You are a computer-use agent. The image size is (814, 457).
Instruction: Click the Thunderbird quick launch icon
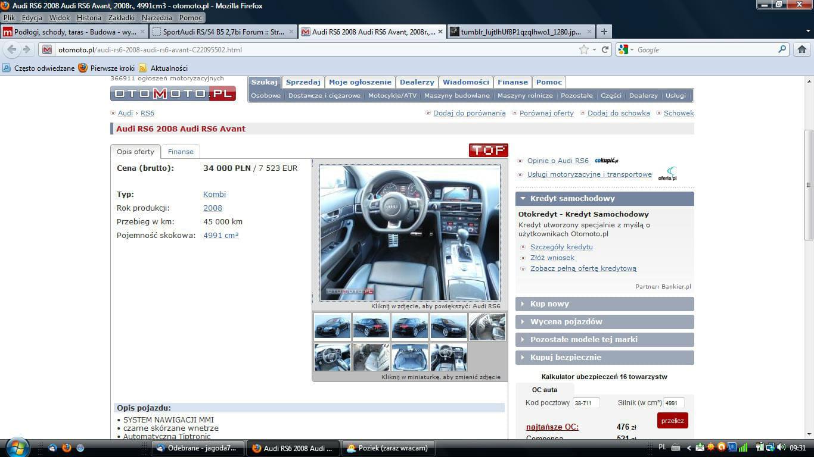(x=52, y=447)
